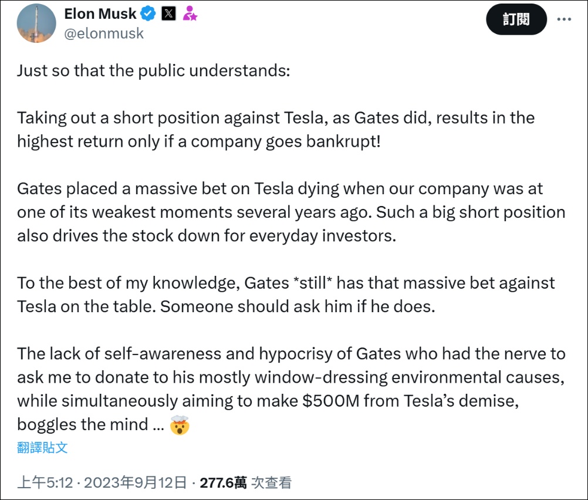
Task: Click 翻譯貼文 to translate the post
Action: 42,448
